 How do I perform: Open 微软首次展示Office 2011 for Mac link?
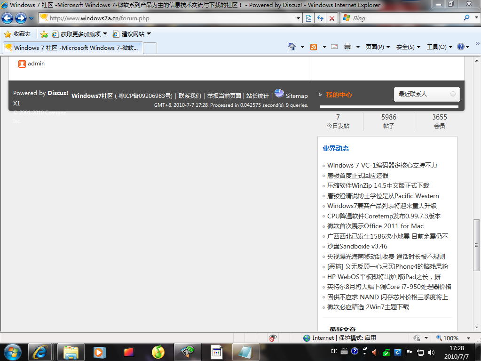point(375,226)
